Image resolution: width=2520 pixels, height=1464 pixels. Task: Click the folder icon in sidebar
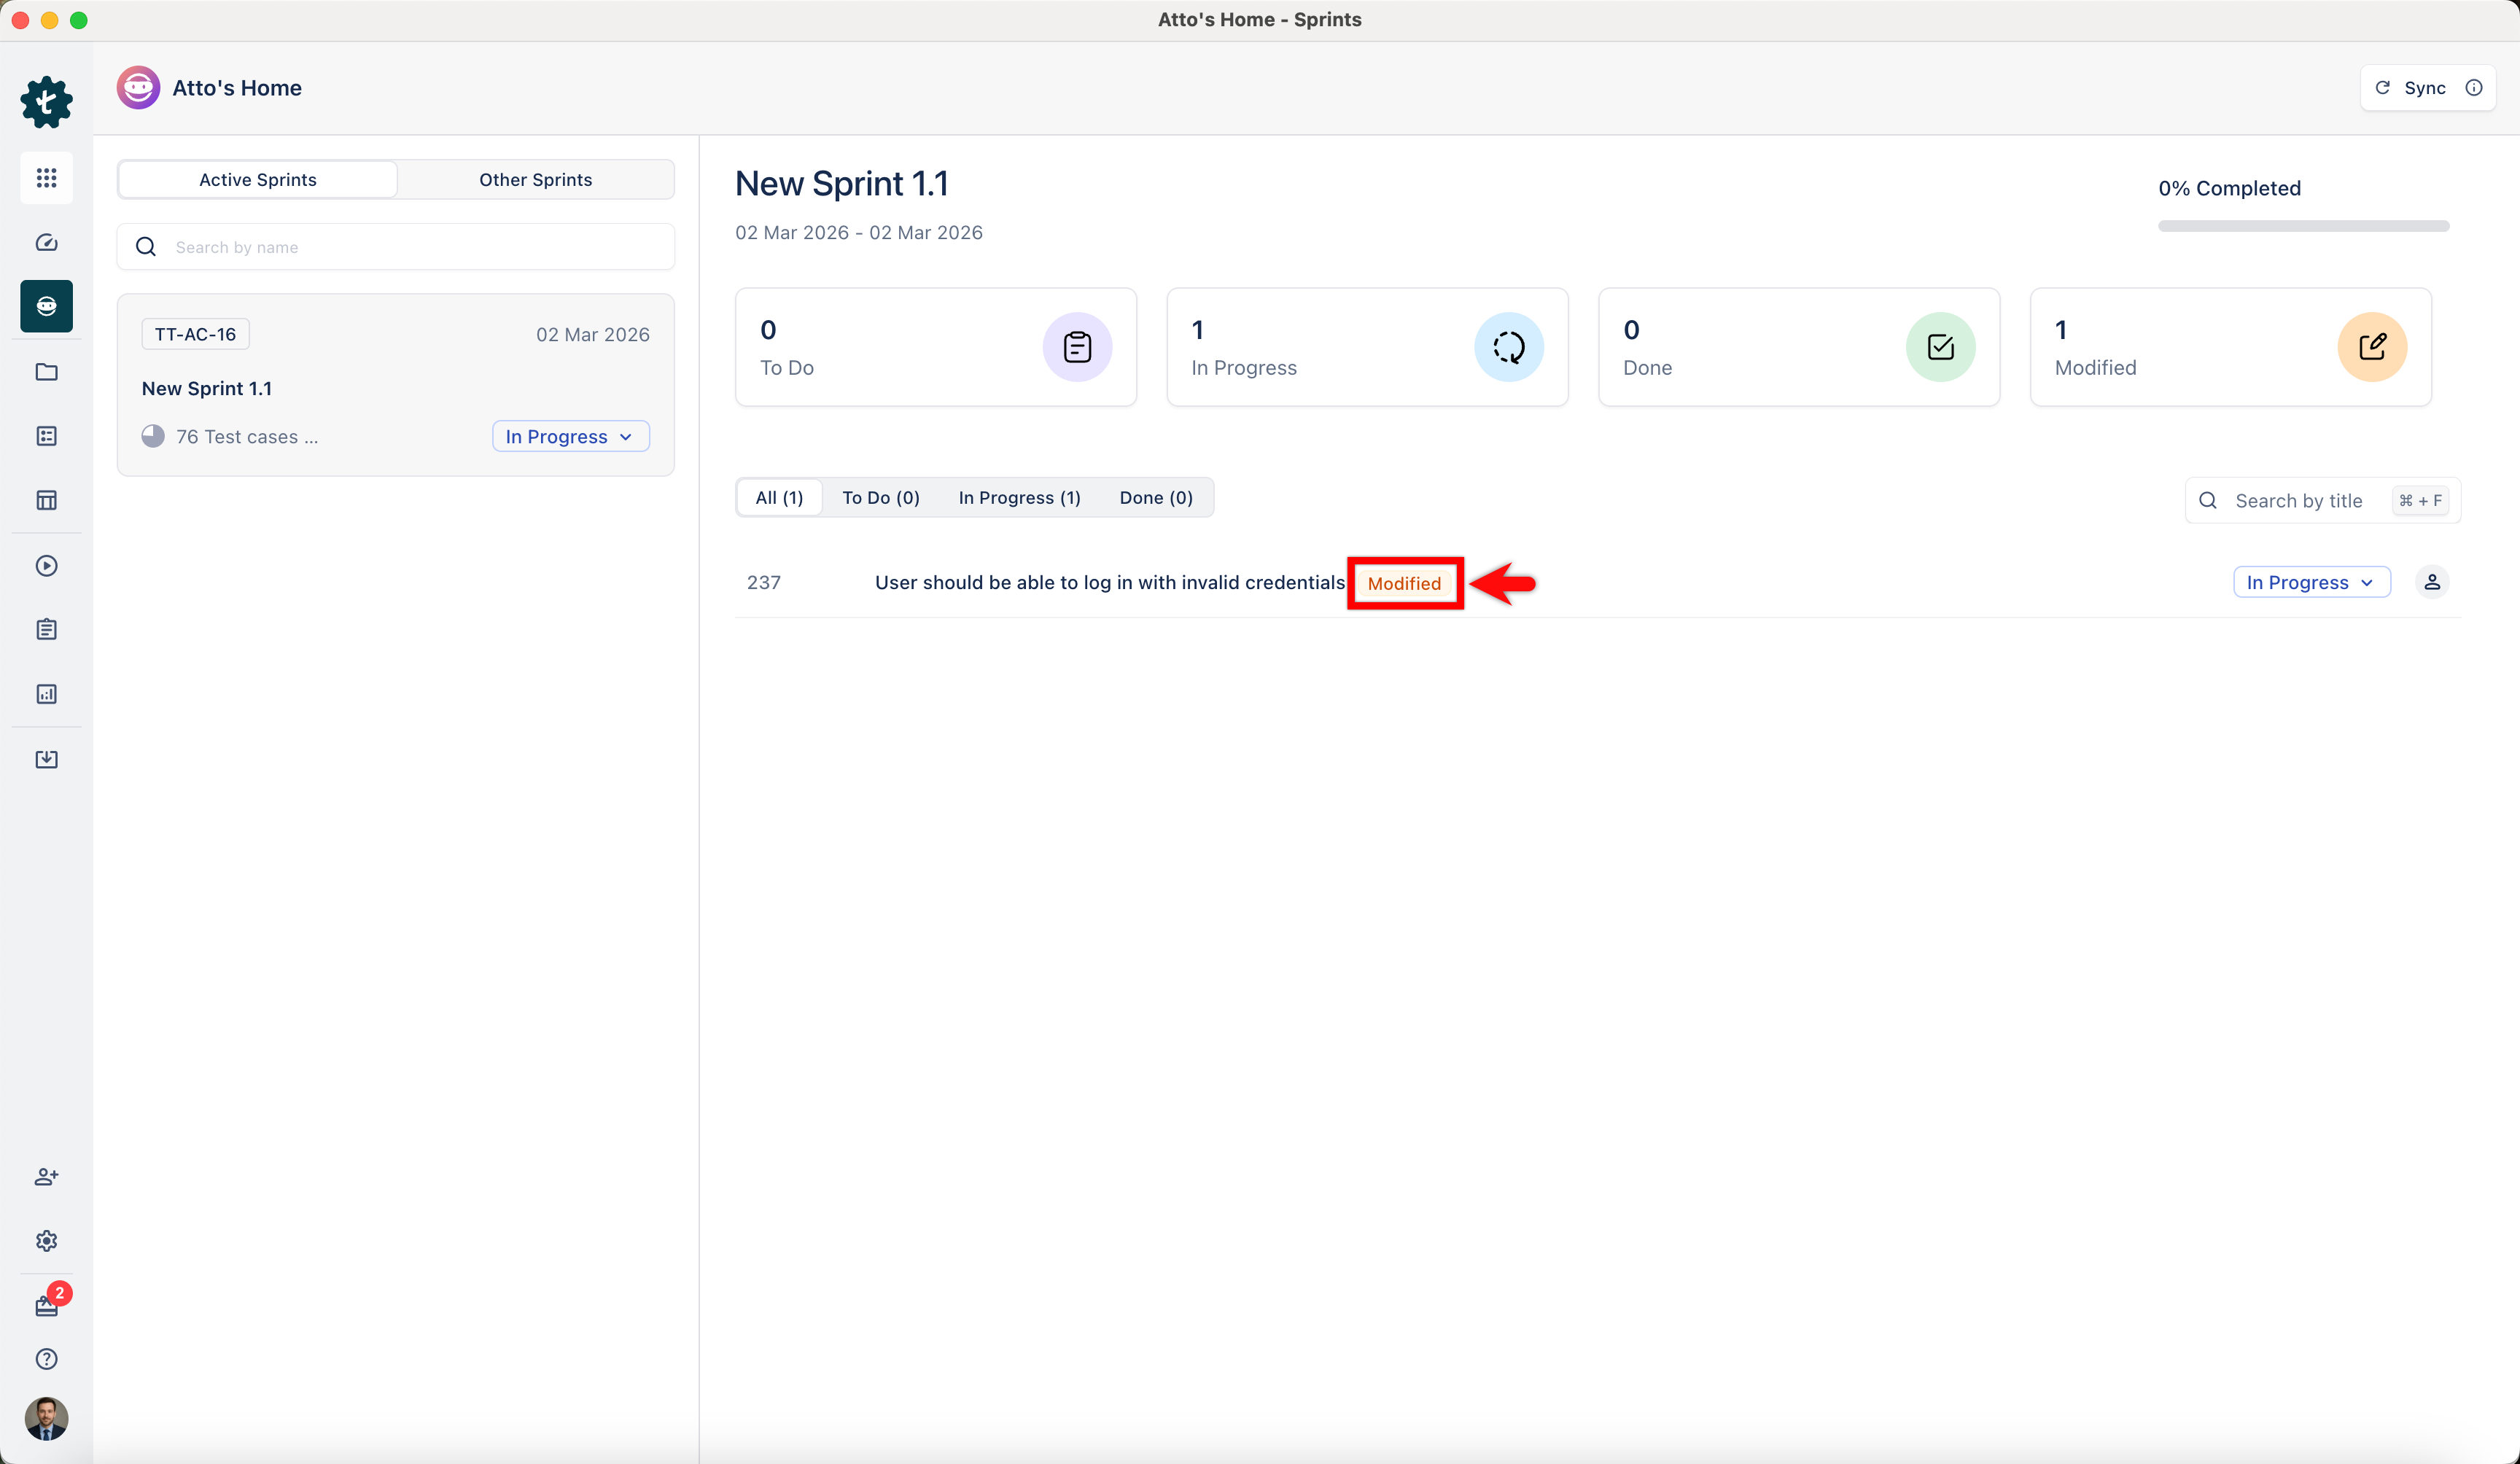[x=46, y=372]
